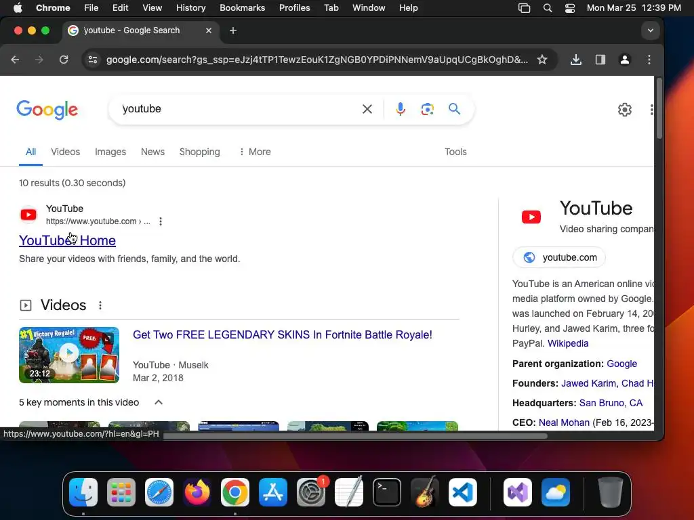Switch to the Shopping search tab
694x520 pixels.
pyautogui.click(x=200, y=152)
